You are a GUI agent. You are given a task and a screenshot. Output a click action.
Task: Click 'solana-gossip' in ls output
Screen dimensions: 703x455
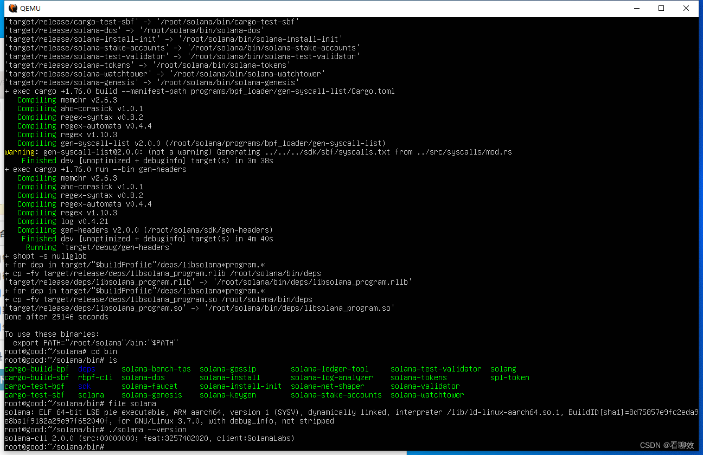click(x=228, y=369)
